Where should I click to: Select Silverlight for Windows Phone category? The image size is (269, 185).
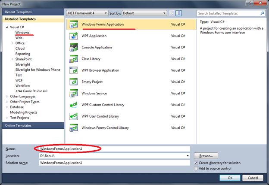point(38,70)
